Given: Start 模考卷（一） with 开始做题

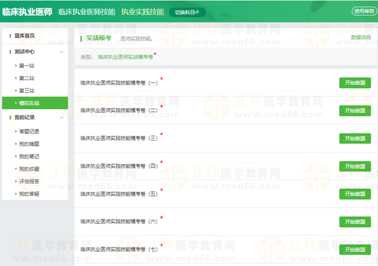Looking at the screenshot, I should point(355,83).
